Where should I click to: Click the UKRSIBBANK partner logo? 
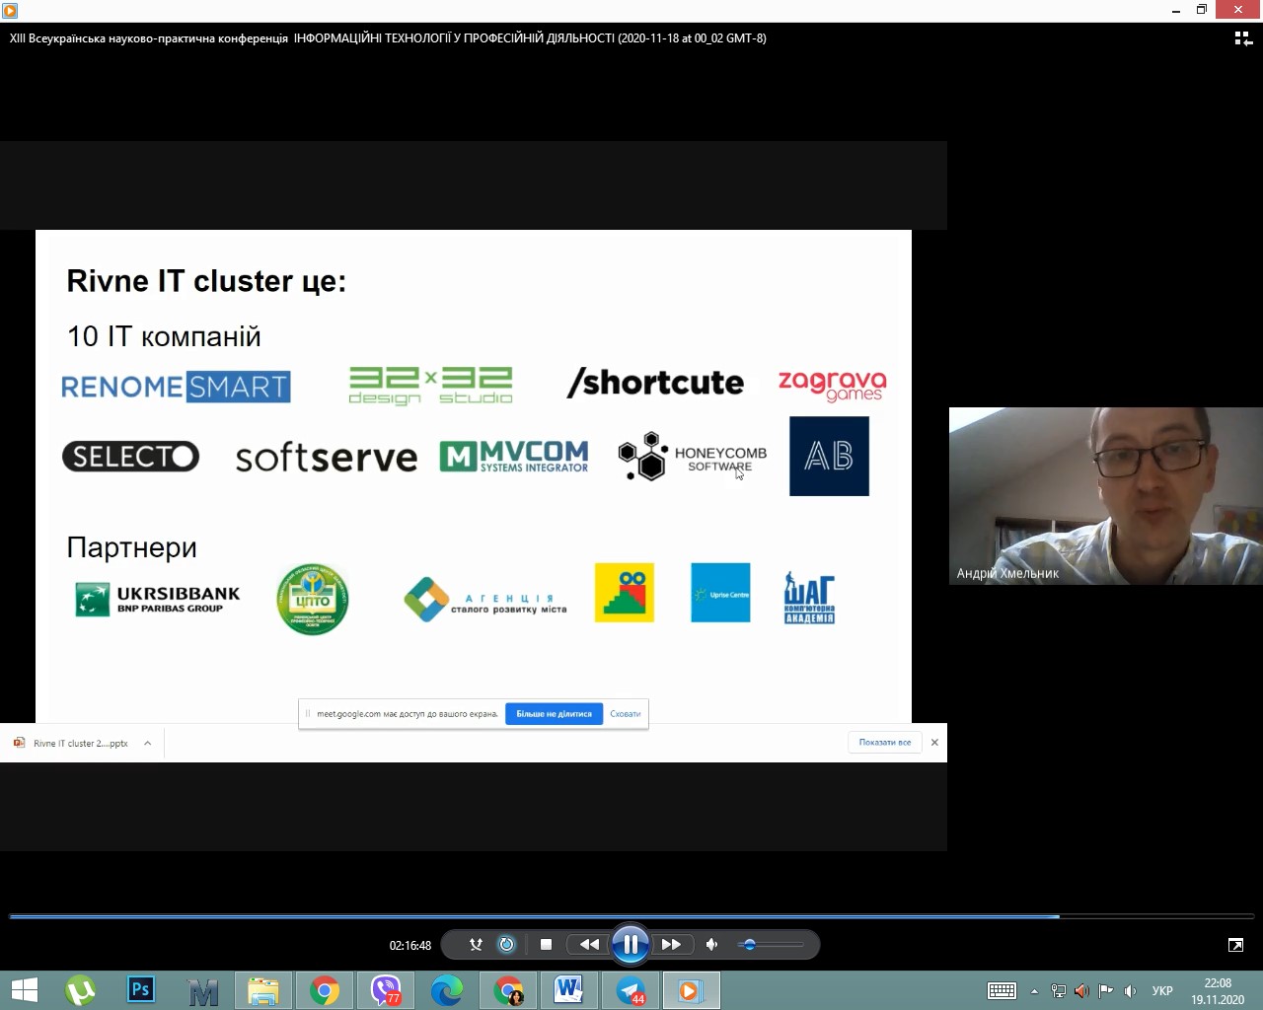point(158,599)
